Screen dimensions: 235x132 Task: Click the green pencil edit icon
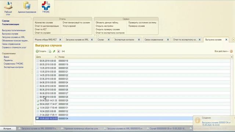(x=54, y=51)
